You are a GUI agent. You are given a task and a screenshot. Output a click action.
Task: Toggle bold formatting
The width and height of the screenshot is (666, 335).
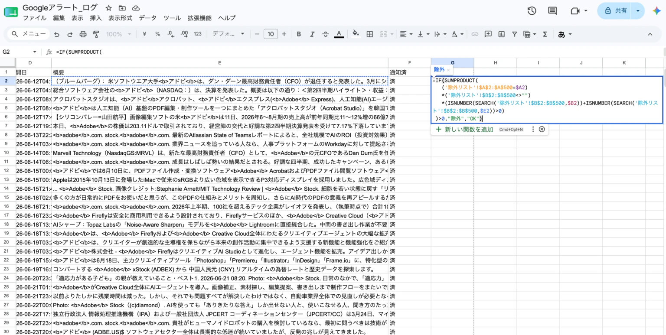(299, 34)
